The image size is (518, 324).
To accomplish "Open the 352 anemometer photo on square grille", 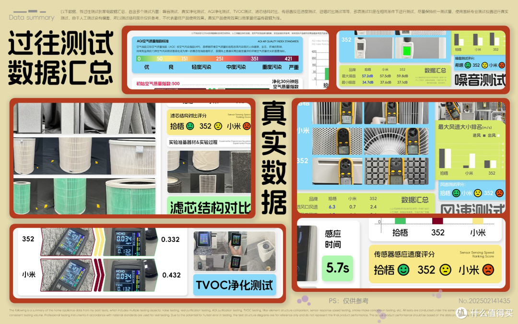I will point(396,171).
